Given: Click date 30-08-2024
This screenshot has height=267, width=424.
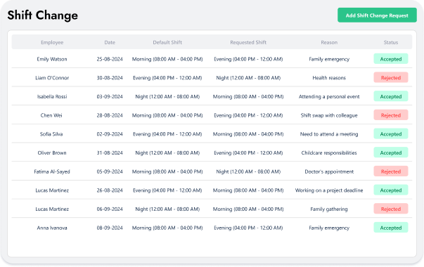Looking at the screenshot, I should click(x=110, y=78).
